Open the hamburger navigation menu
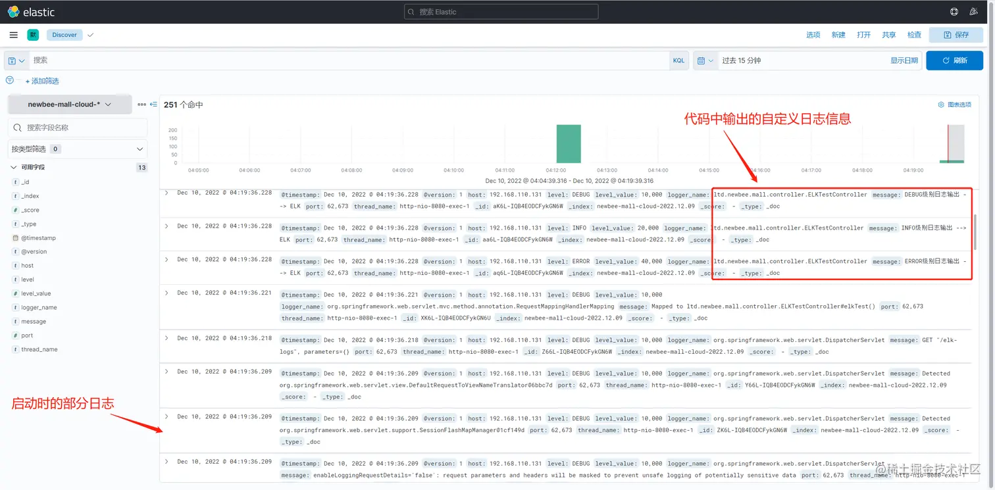The width and height of the screenshot is (995, 490). pos(14,35)
